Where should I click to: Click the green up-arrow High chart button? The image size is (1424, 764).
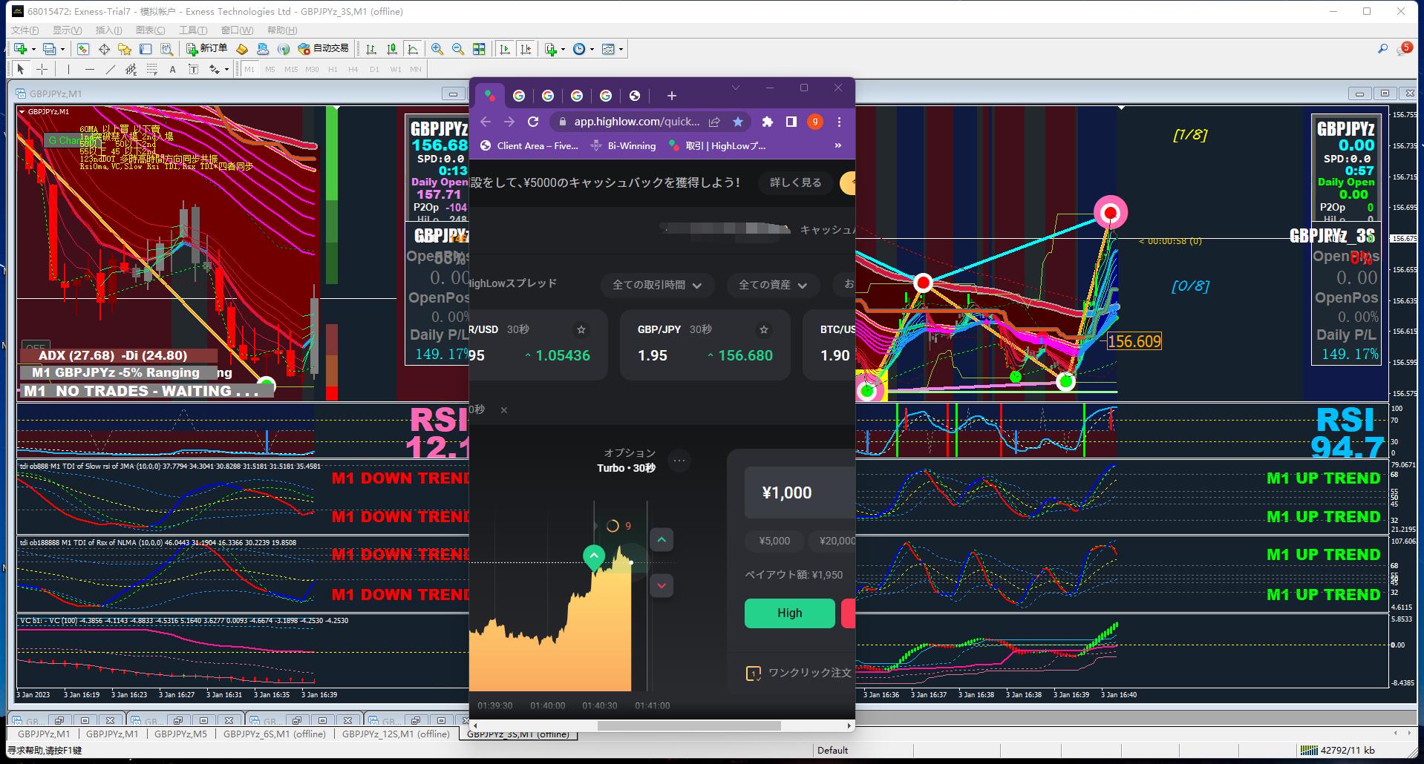662,540
